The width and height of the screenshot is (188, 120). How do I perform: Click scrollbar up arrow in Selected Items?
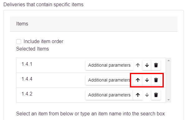point(168,60)
